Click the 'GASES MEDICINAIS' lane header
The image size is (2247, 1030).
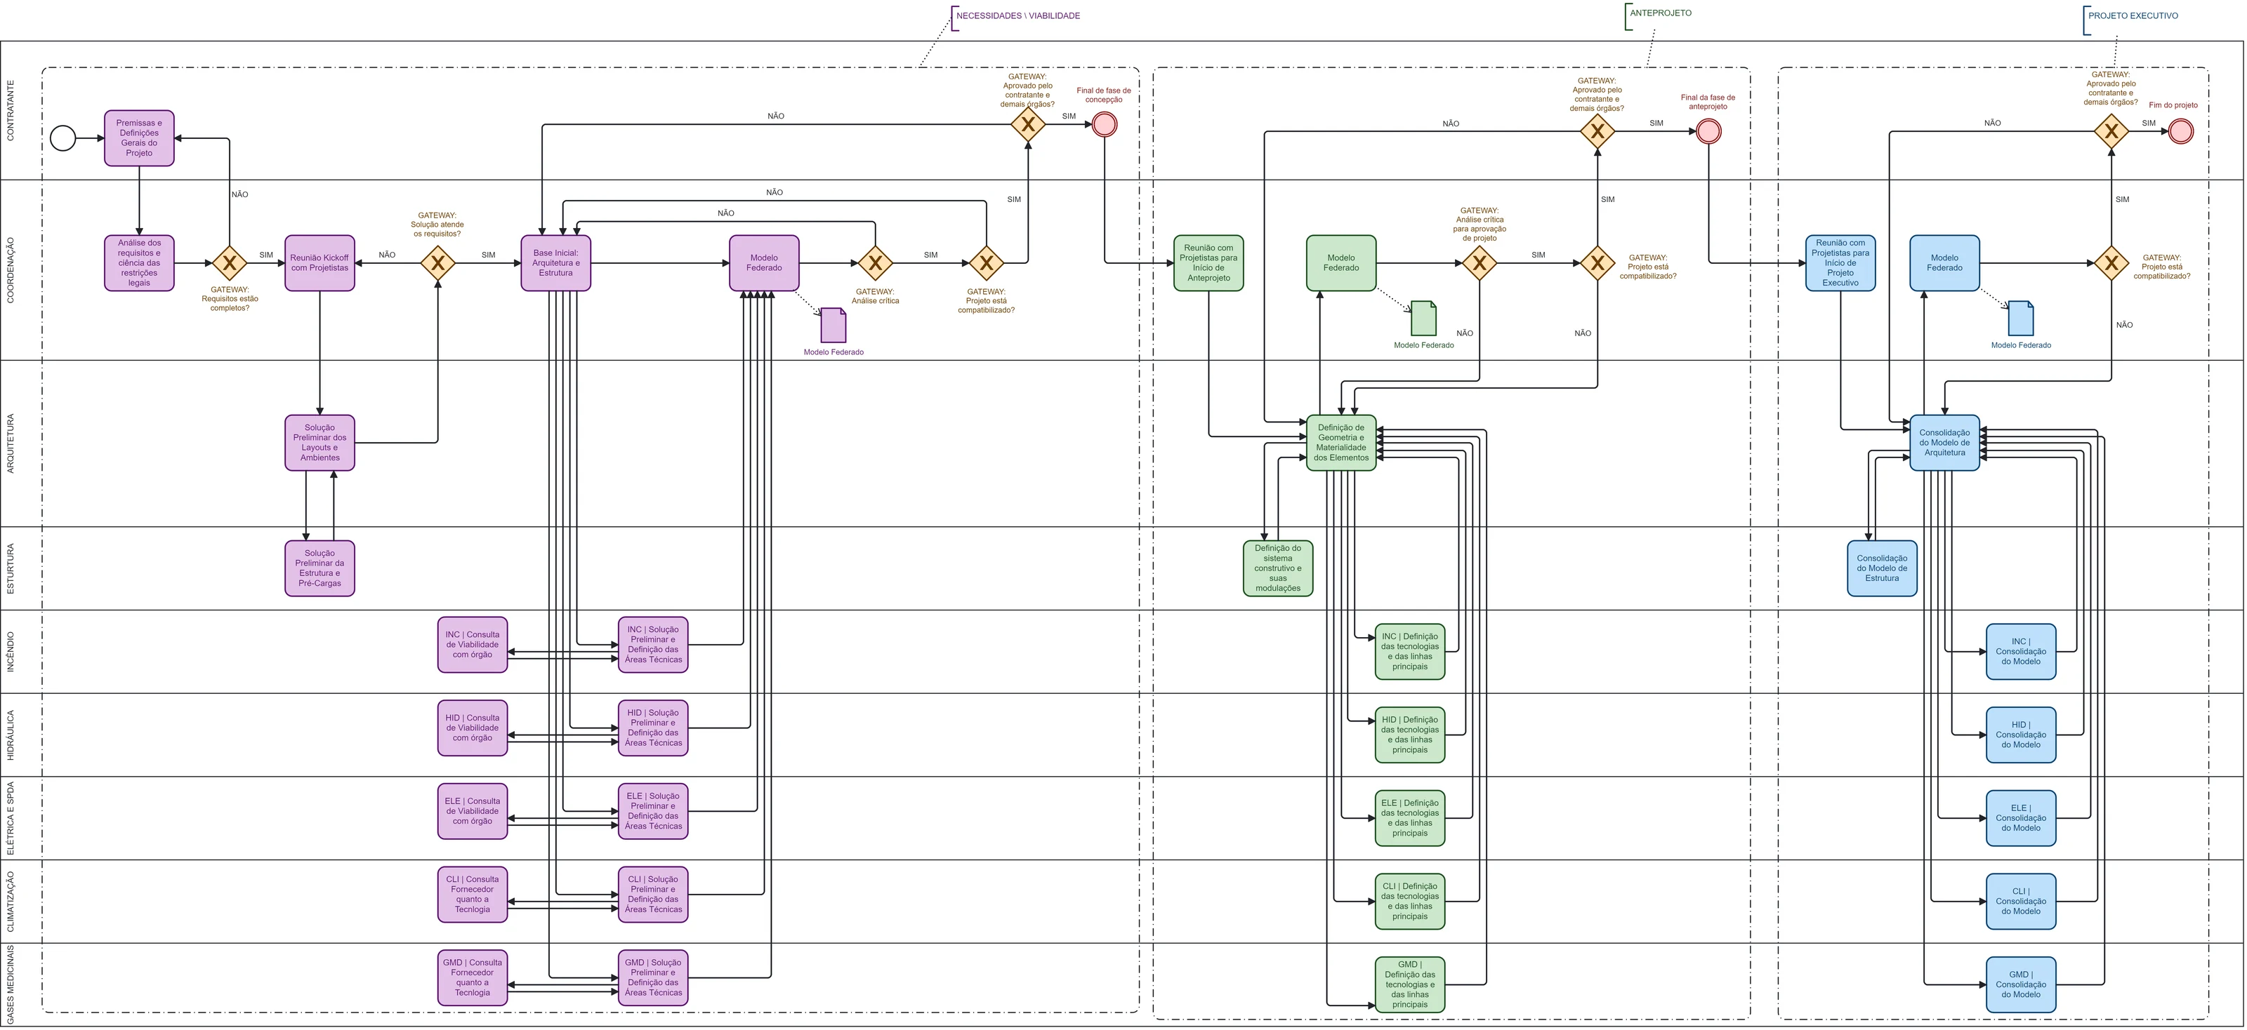click(x=11, y=984)
